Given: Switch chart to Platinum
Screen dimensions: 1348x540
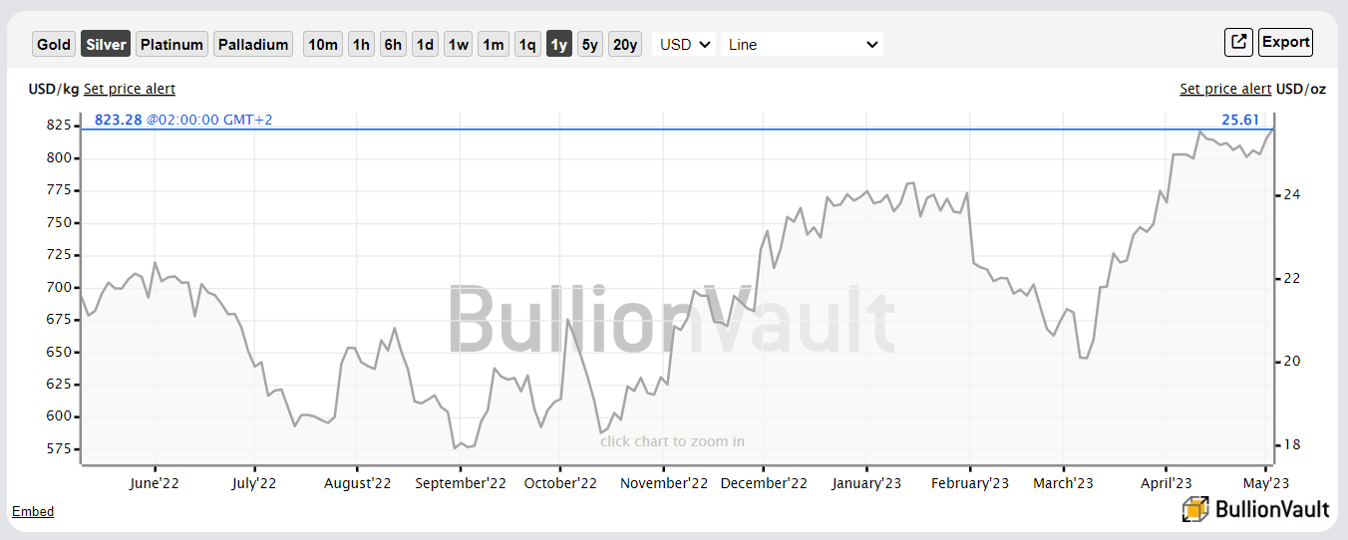Looking at the screenshot, I should pos(172,44).
